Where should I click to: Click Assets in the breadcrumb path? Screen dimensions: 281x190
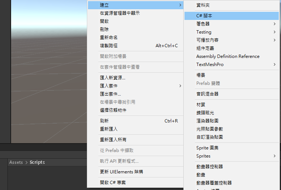coord(16,162)
